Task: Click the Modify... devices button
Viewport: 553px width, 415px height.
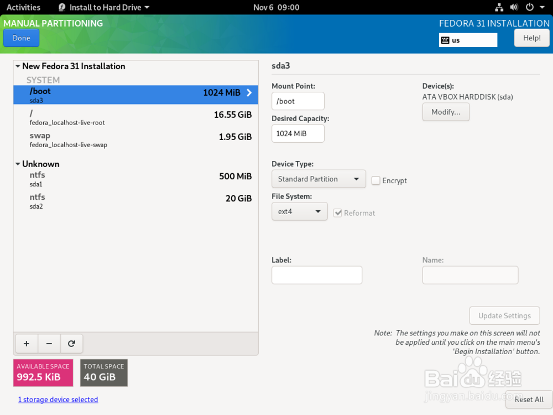Action: pos(446,112)
